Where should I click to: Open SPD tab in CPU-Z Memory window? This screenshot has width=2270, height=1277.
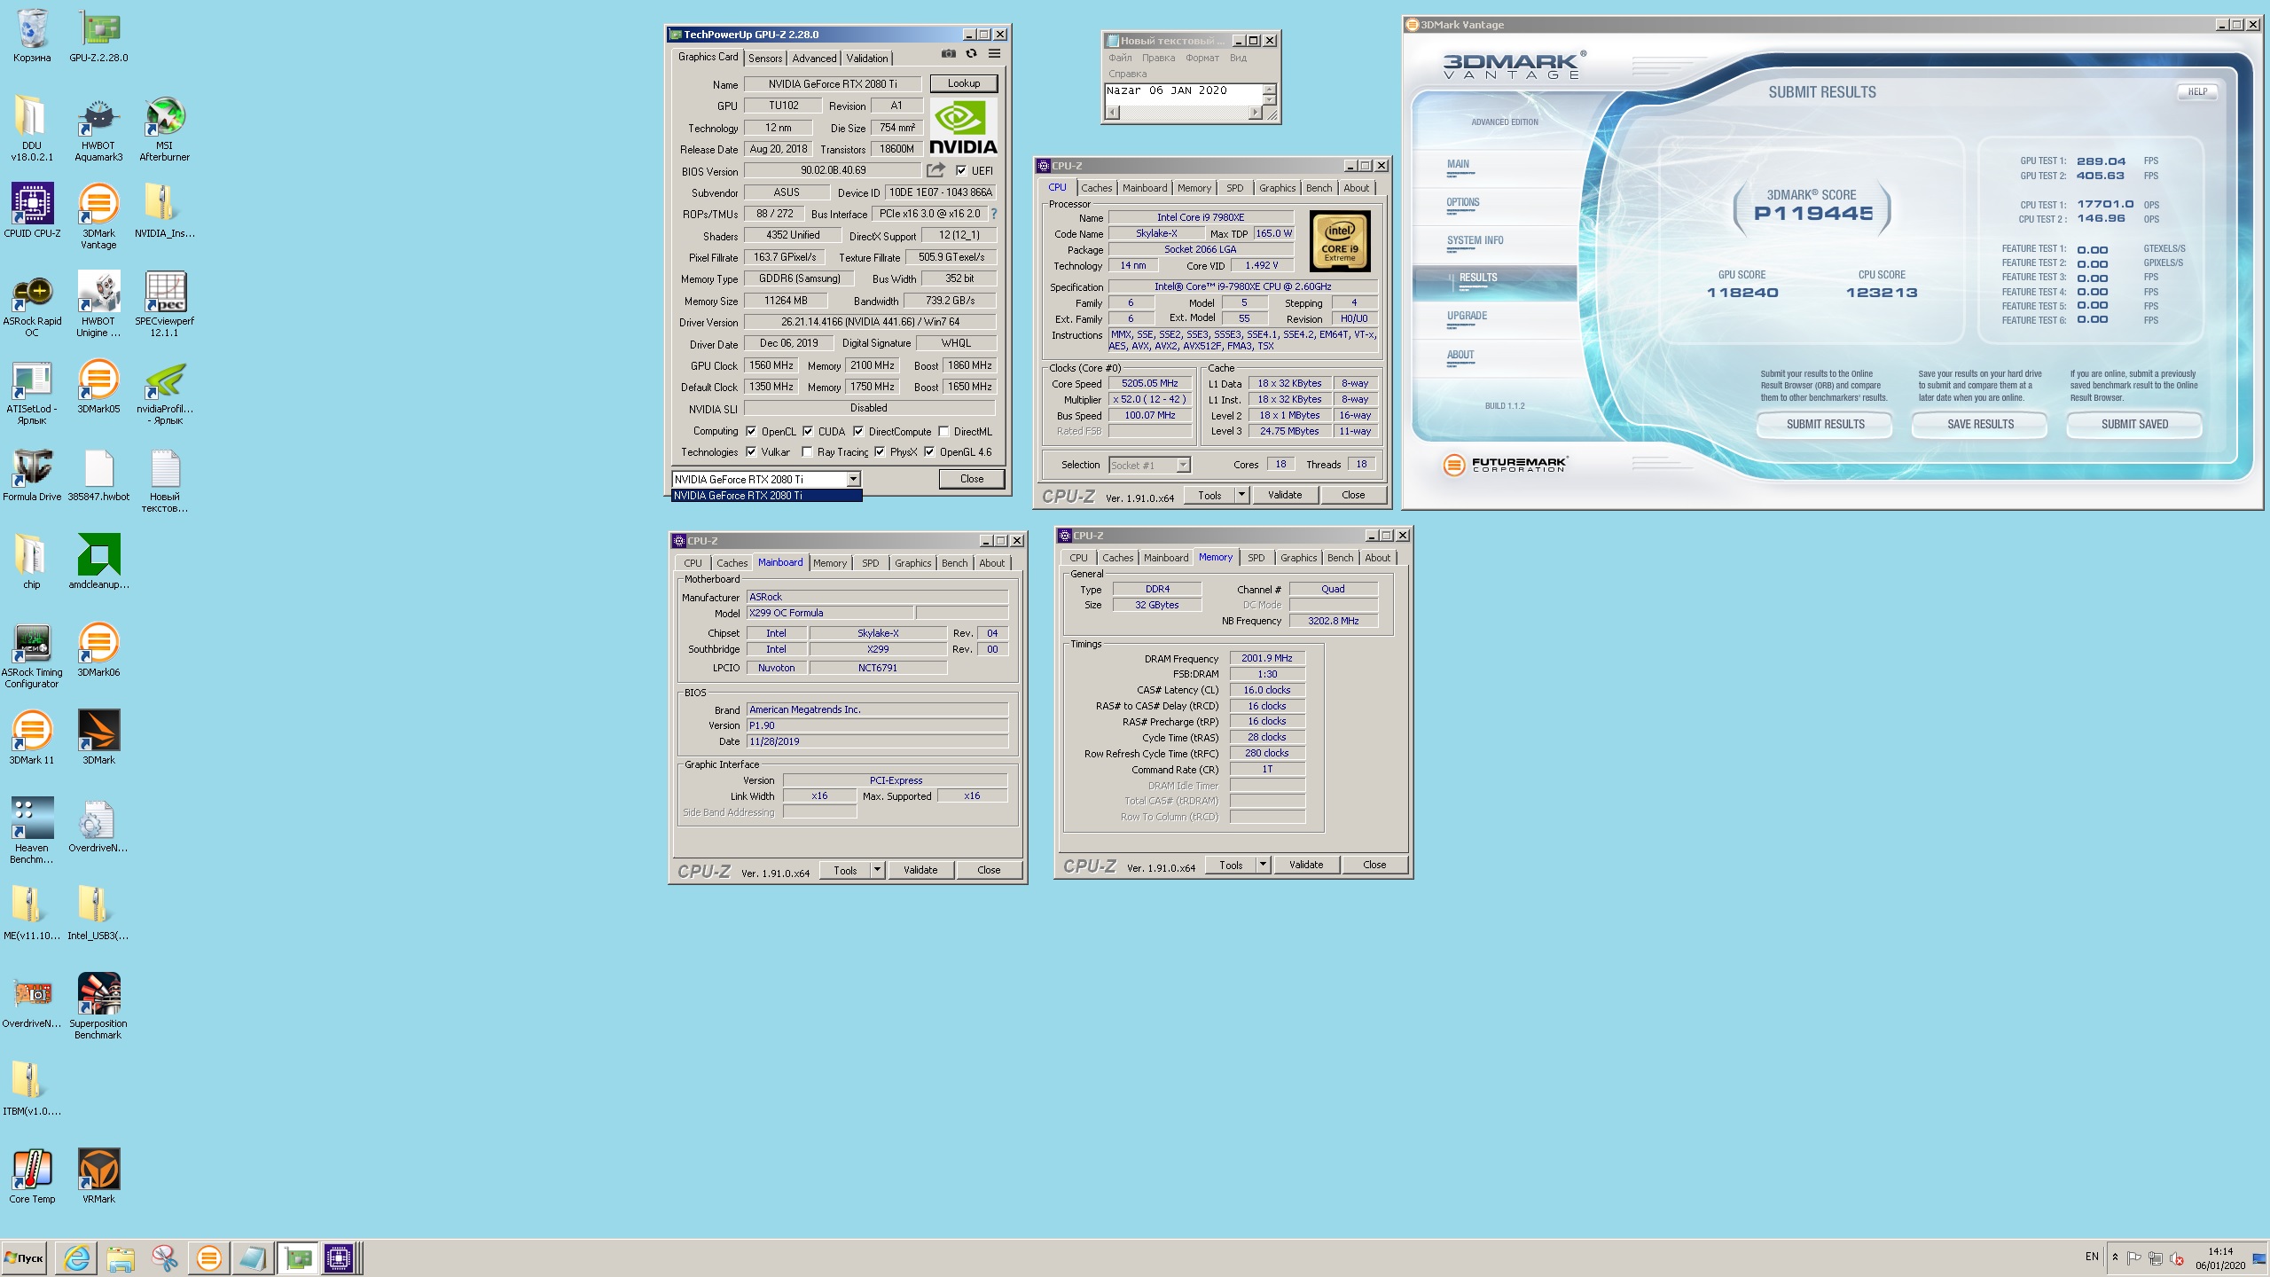(x=1256, y=558)
